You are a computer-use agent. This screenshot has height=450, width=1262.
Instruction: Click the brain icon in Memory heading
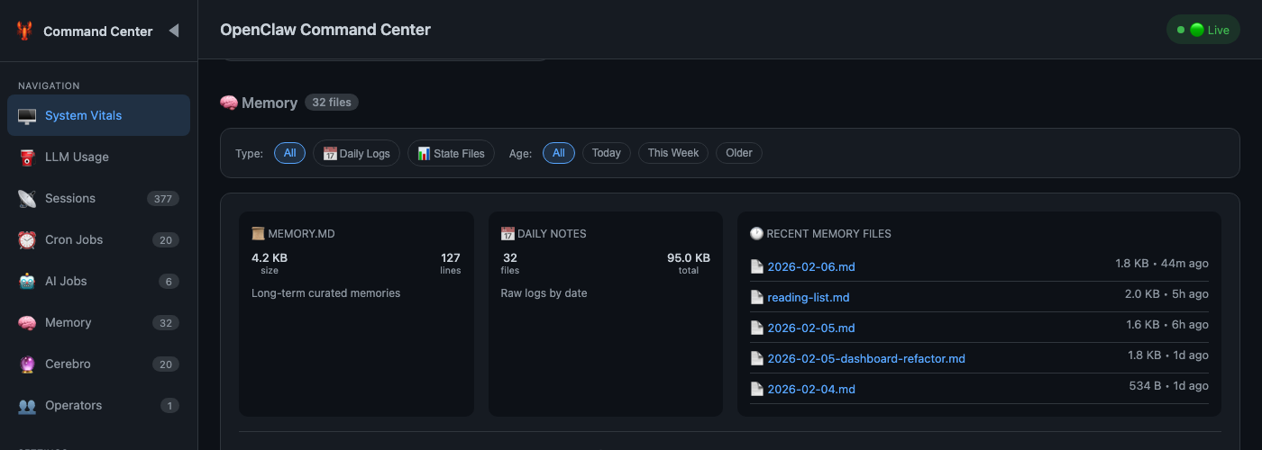(x=229, y=103)
